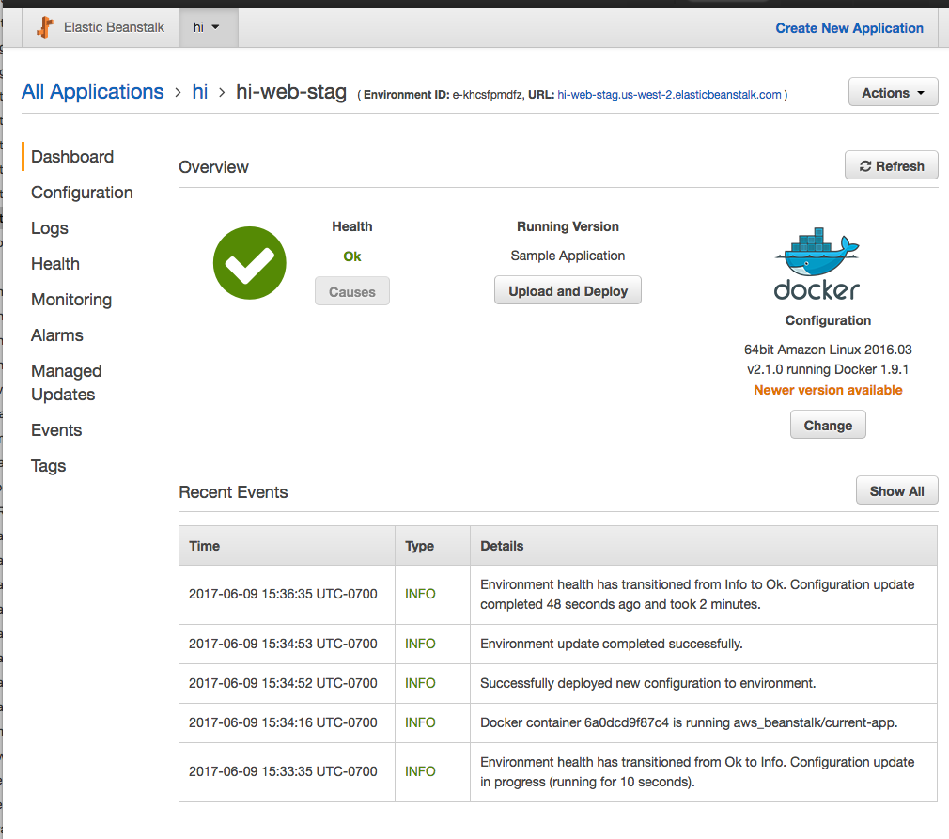Image resolution: width=949 pixels, height=839 pixels.
Task: Click the Ok health status text
Action: pos(352,256)
